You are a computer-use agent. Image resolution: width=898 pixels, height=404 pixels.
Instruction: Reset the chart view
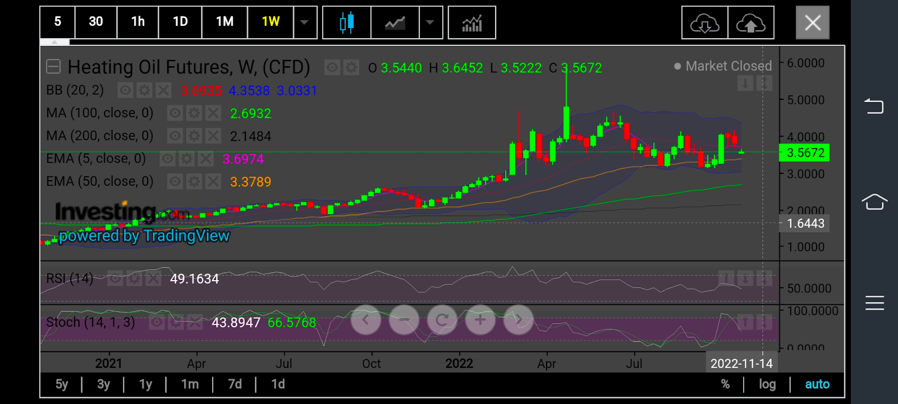coord(442,320)
